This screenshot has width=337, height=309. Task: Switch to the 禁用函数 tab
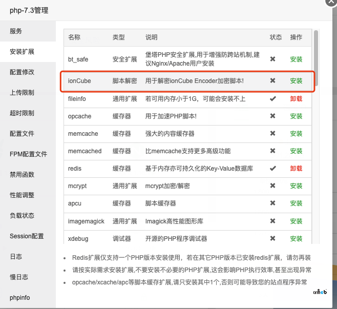click(22, 175)
